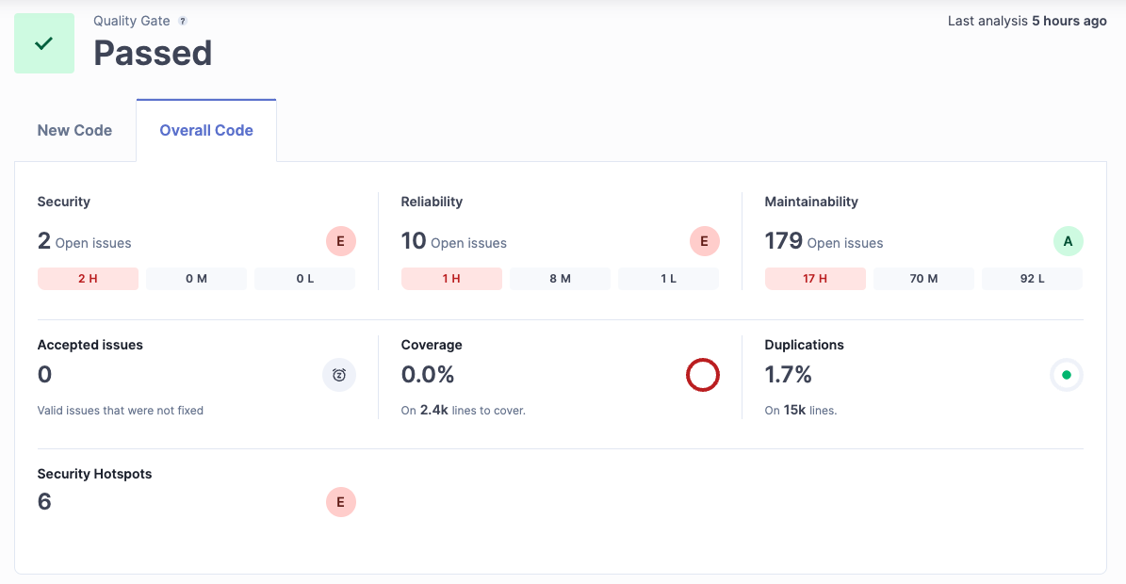
Task: Click the red Coverage ring indicator
Action: (702, 375)
